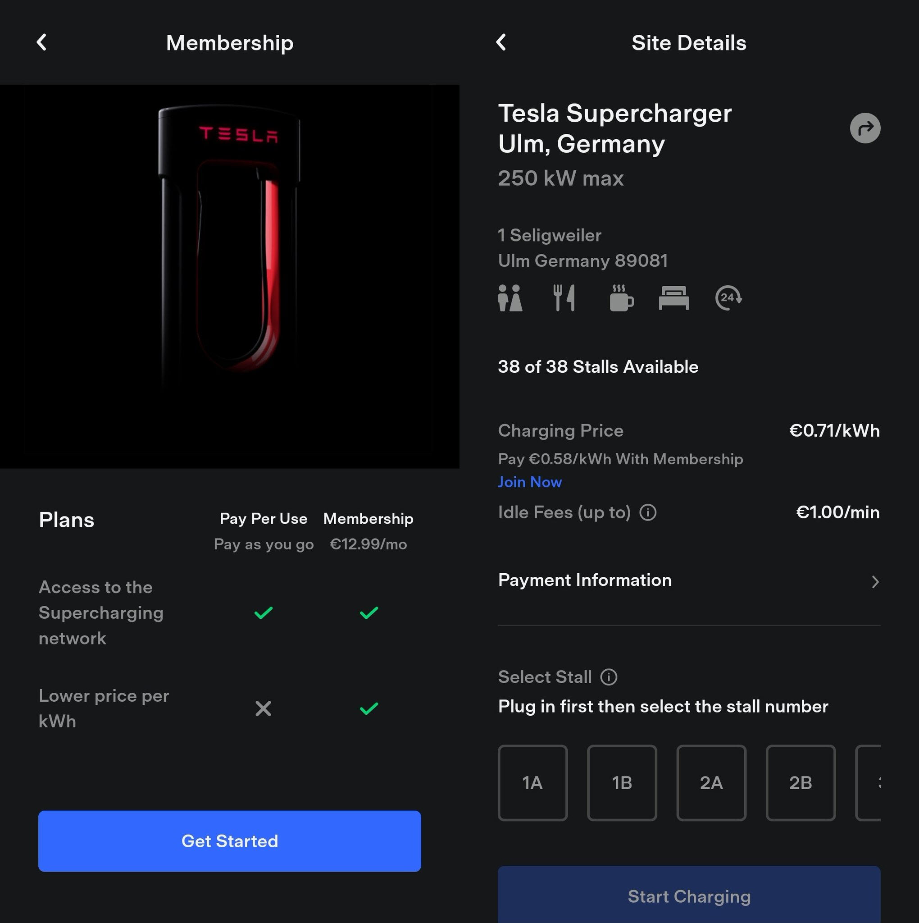Choose stall 2B
This screenshot has width=919, height=923.
[x=801, y=782]
